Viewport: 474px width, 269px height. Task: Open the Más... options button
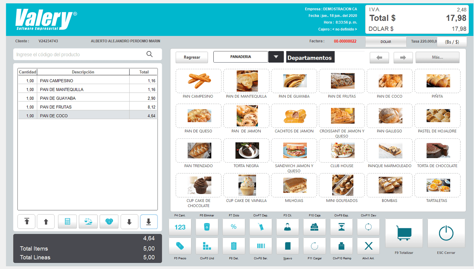coord(437,57)
